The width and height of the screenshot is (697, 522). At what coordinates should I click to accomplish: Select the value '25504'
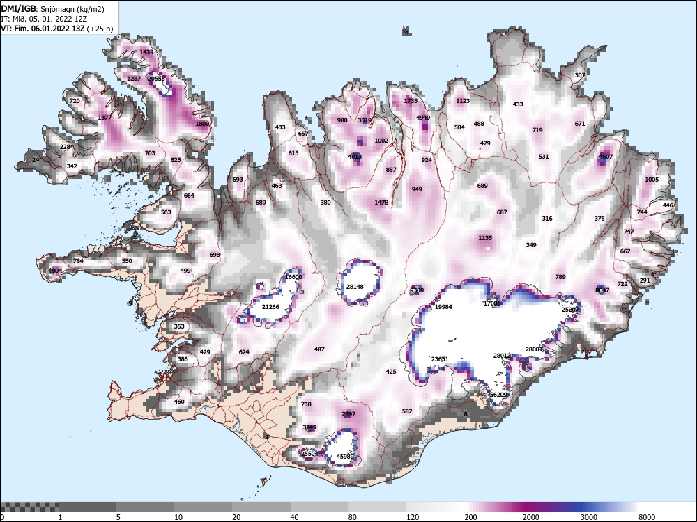pyautogui.click(x=310, y=454)
